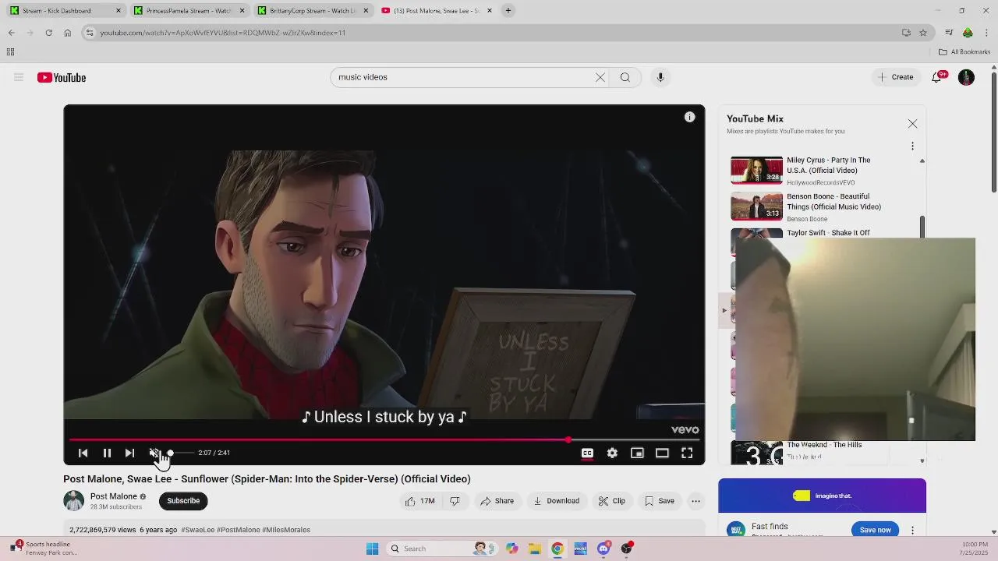Switch to Stream - Kick Dashboard tab
998x561 pixels.
pyautogui.click(x=65, y=10)
